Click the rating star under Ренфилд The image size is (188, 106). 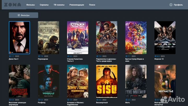(39, 100)
